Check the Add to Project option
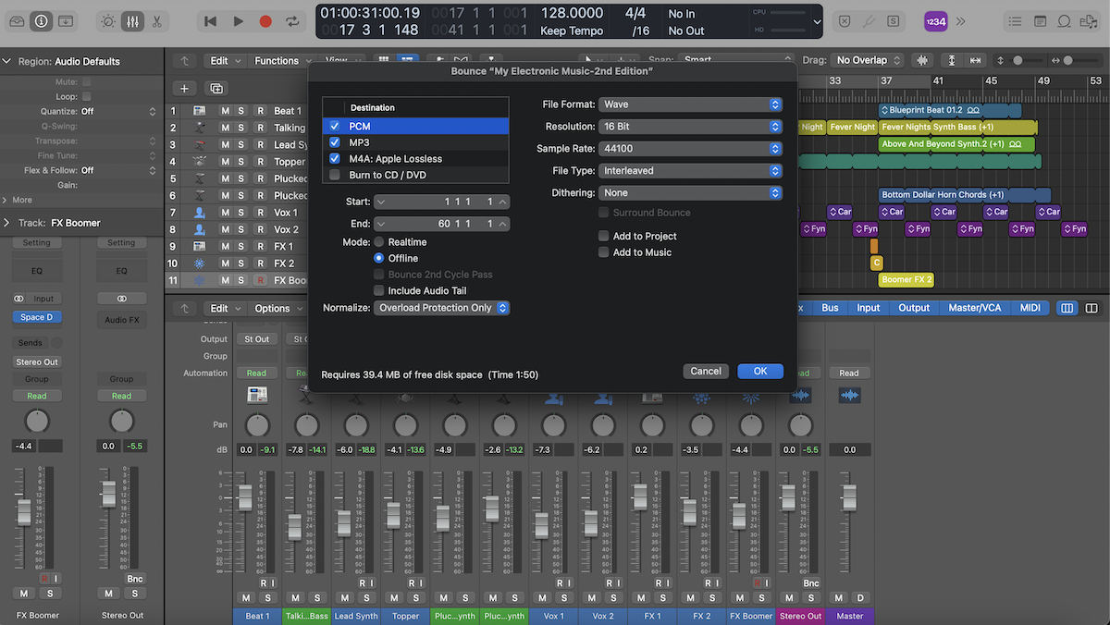This screenshot has height=625, width=1110. coord(604,237)
